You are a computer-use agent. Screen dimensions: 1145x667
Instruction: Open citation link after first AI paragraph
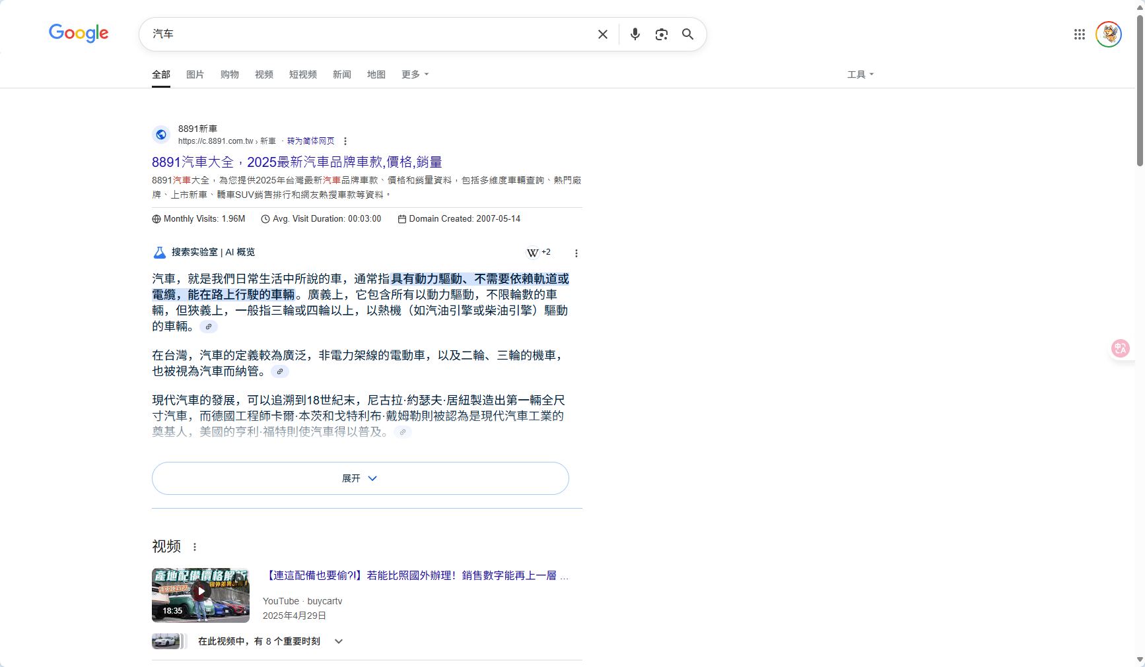(208, 326)
